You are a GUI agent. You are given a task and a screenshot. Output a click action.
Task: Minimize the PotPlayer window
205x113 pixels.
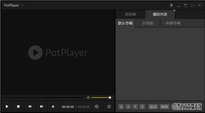178,6
